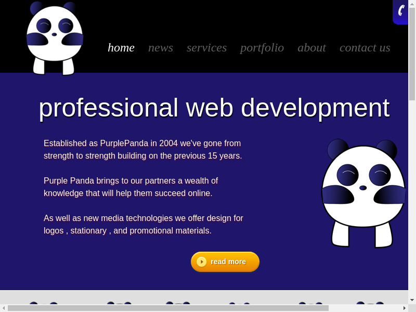Click the horizontal scrollbar thumb
The width and height of the screenshot is (416, 312).
tap(168, 308)
